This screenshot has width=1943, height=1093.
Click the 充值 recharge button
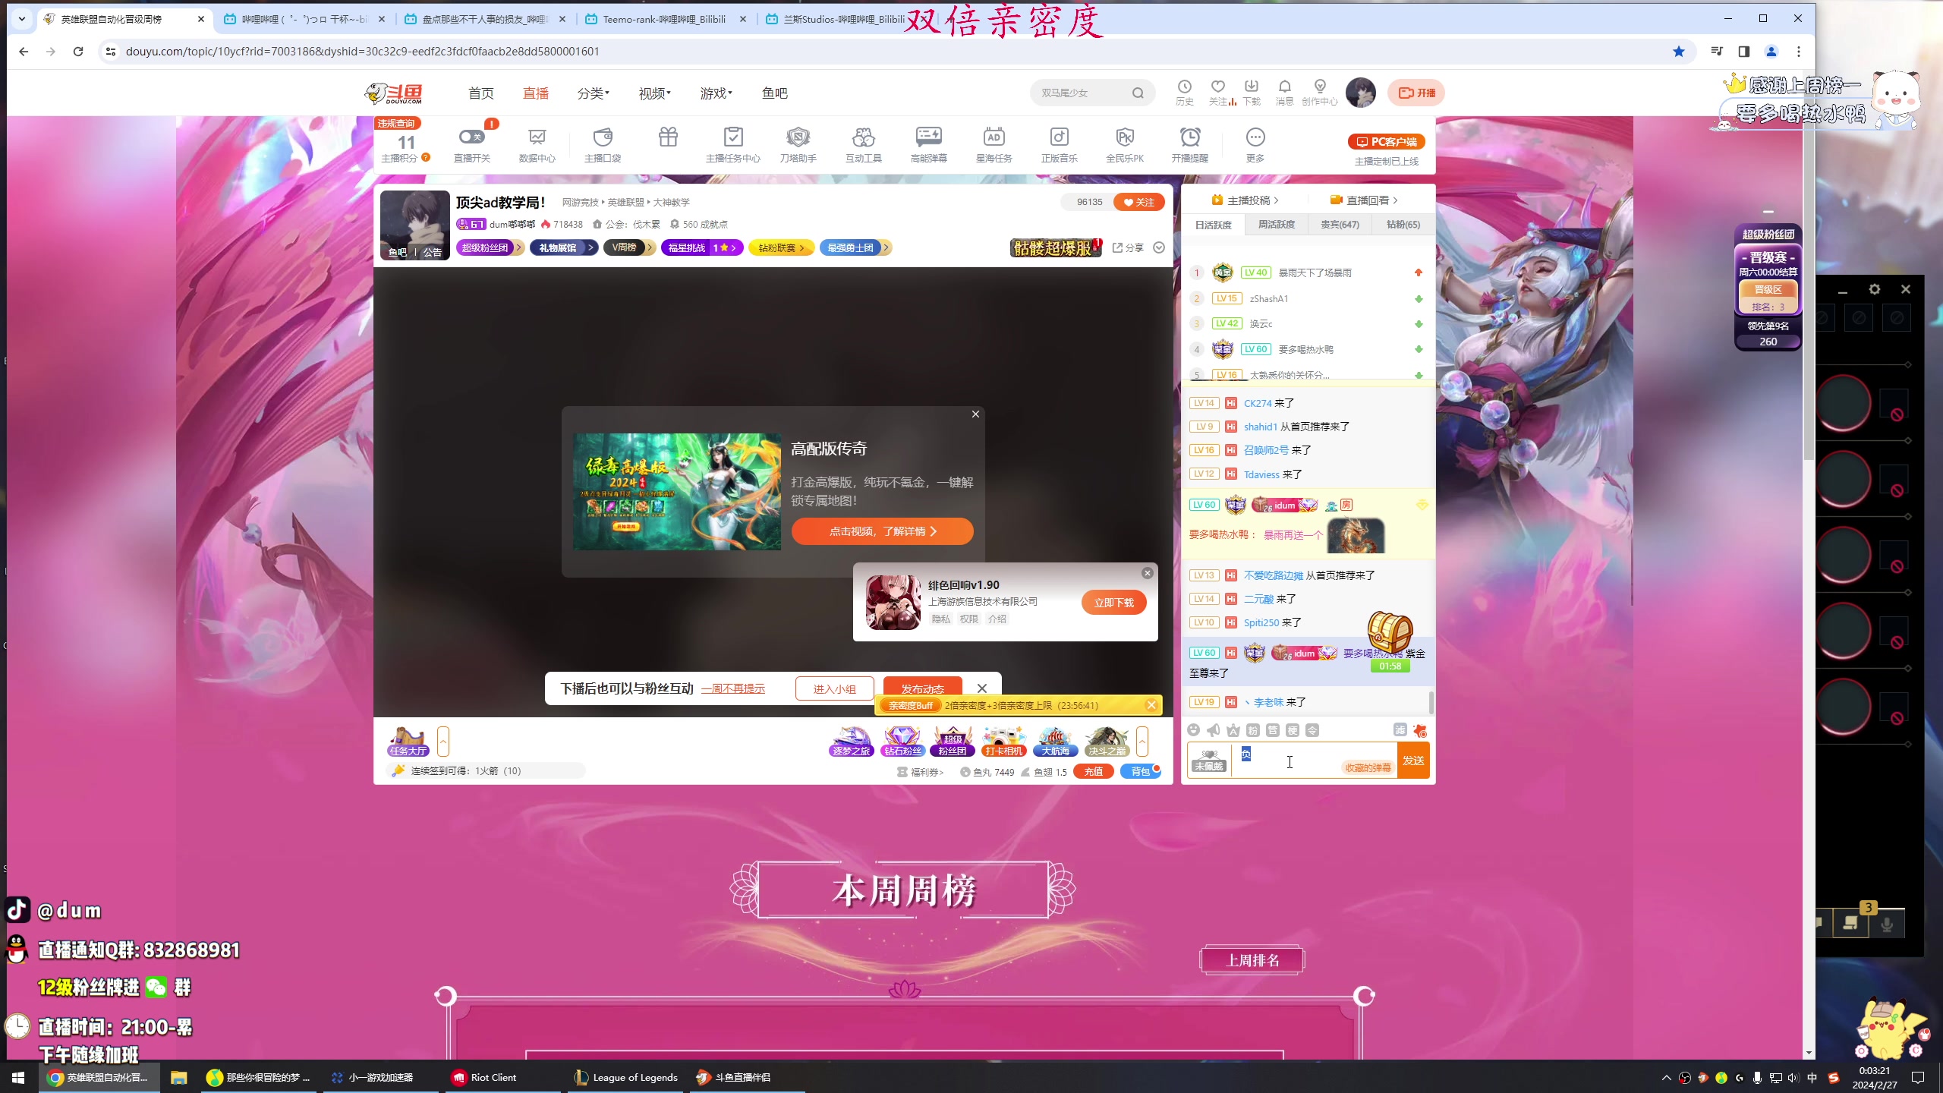click(x=1093, y=771)
